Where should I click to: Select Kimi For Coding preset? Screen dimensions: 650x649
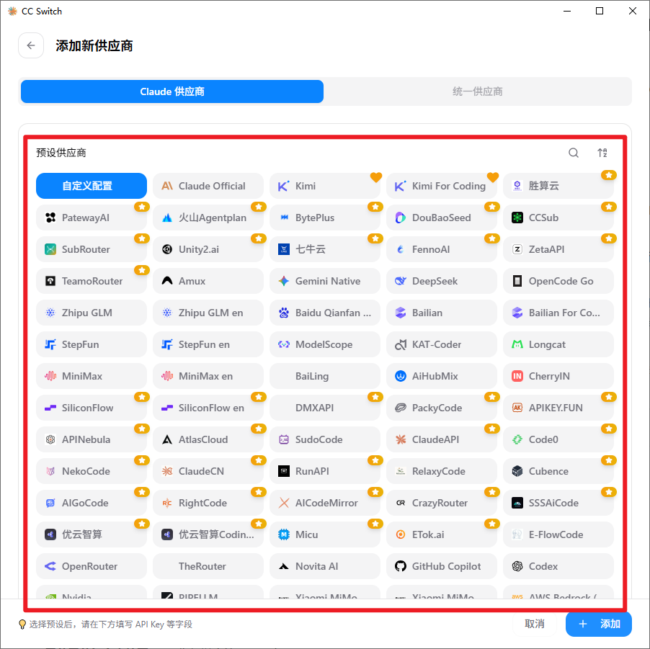442,186
